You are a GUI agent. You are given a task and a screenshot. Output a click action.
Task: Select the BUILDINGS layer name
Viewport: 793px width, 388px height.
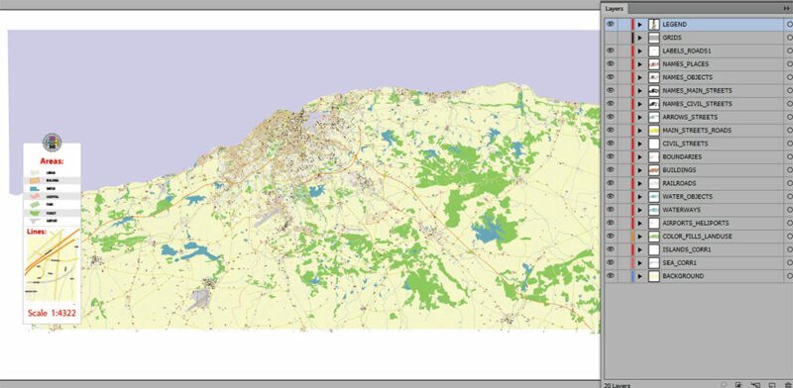click(x=679, y=170)
